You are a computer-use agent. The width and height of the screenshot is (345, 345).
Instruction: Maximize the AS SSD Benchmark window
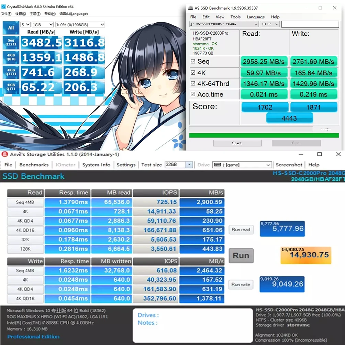320,8
